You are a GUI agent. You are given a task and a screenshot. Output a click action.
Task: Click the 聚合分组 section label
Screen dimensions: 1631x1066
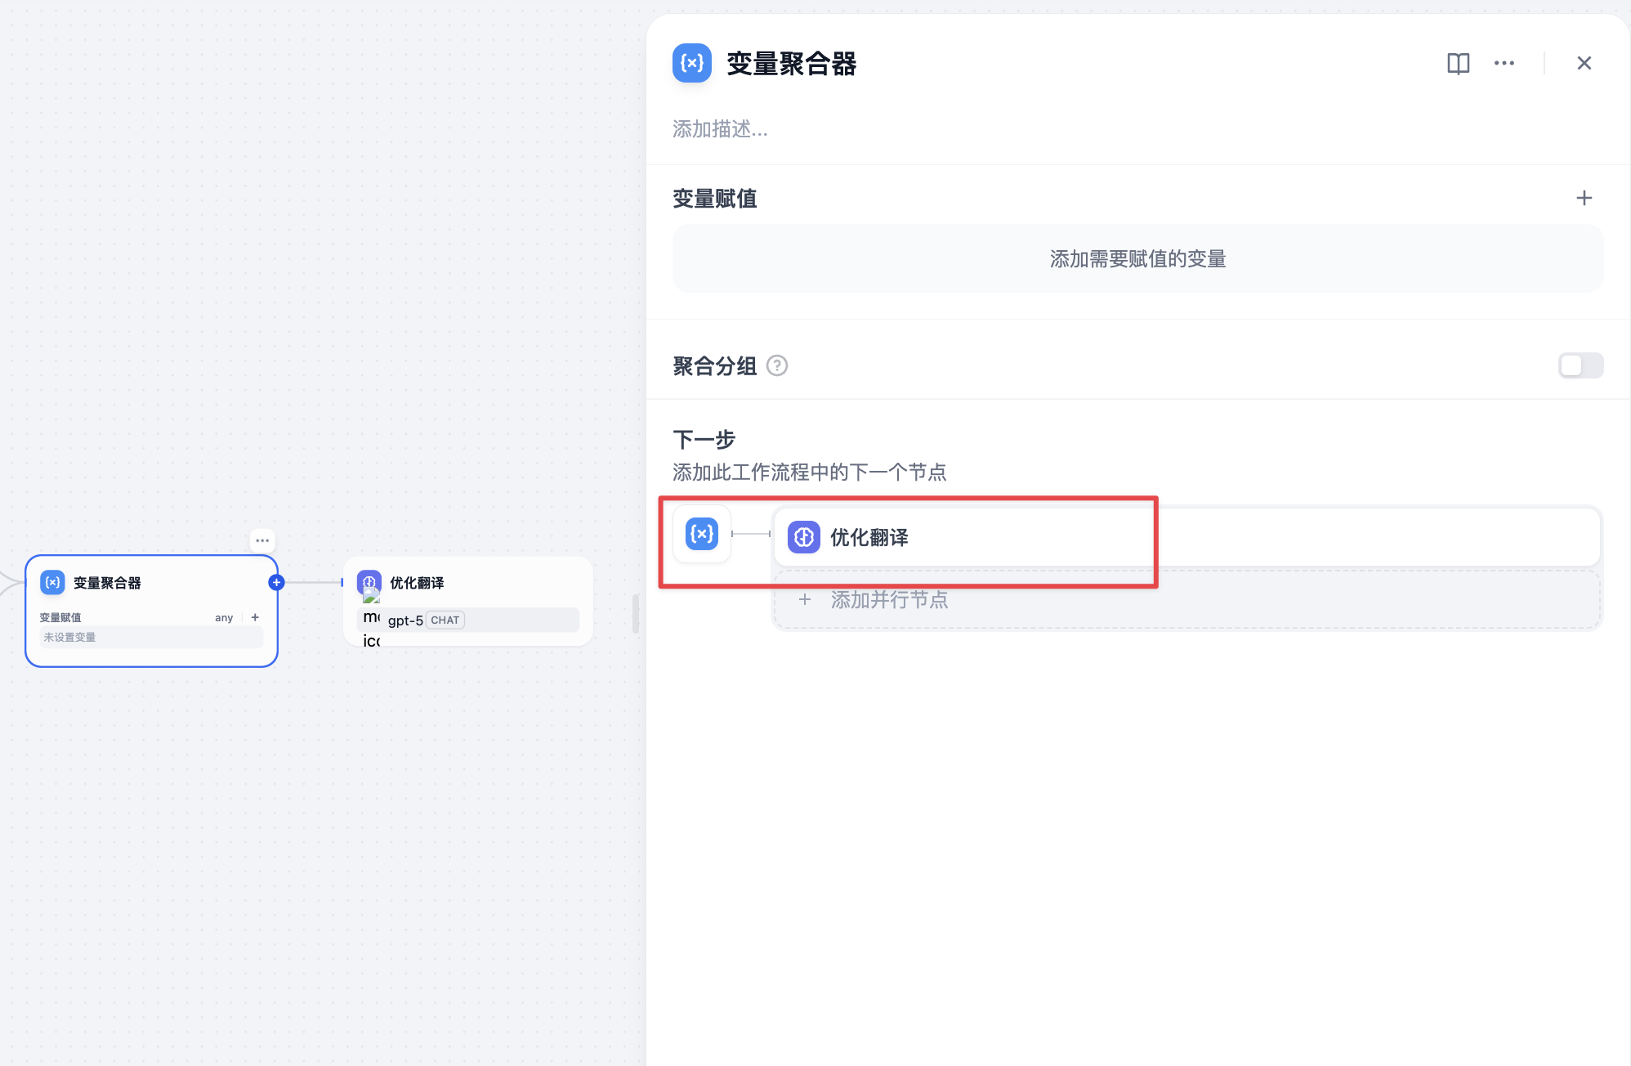point(715,365)
